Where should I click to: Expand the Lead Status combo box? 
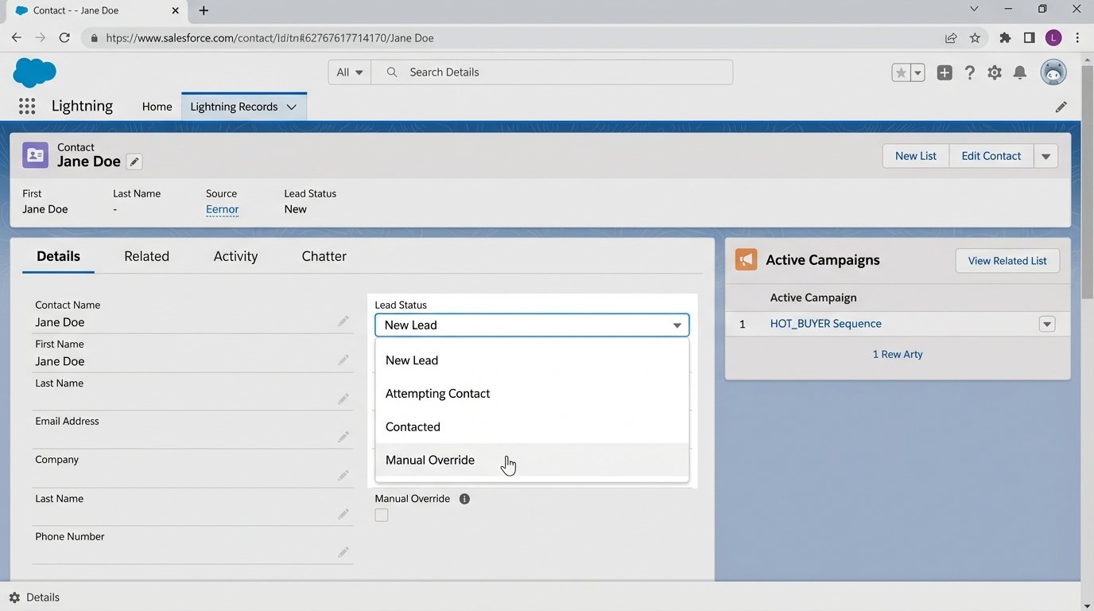531,325
